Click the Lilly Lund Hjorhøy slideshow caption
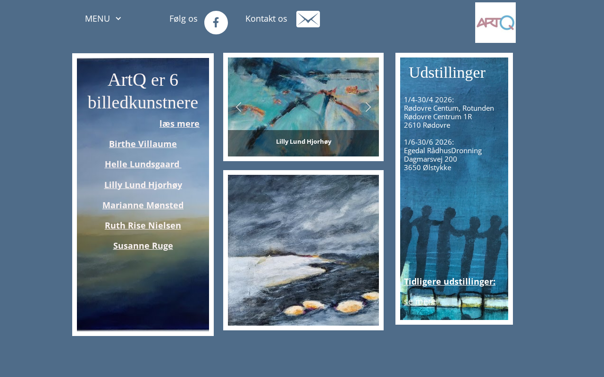Image resolution: width=604 pixels, height=377 pixels. 303,141
